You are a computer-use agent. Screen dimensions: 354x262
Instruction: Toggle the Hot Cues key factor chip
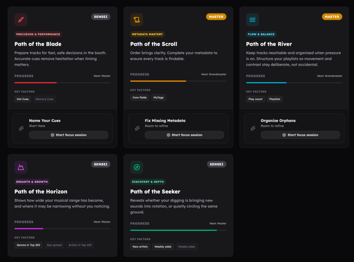tap(23, 99)
